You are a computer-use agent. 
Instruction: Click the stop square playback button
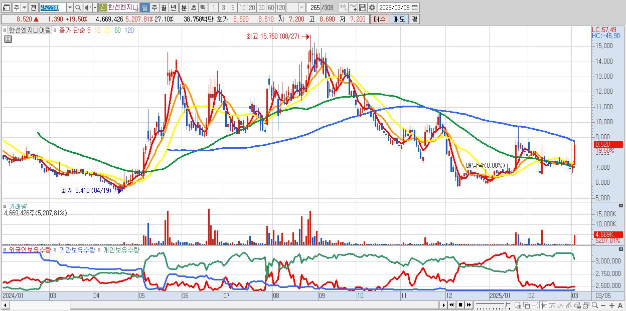(x=460, y=305)
